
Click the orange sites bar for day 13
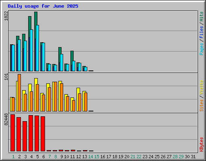point(86,102)
